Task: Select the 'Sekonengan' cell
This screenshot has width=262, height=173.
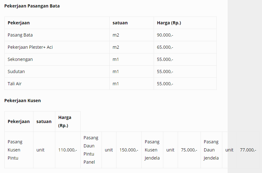Action: 57,59
